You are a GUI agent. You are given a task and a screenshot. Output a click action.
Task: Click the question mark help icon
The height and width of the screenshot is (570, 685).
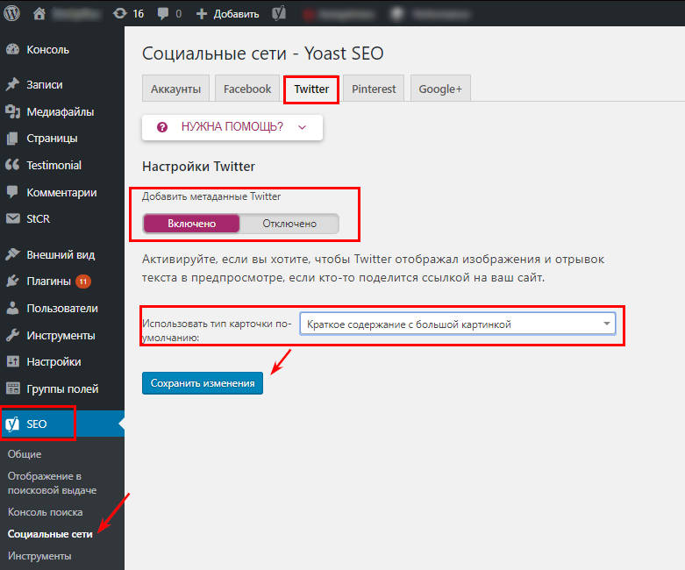pos(162,127)
